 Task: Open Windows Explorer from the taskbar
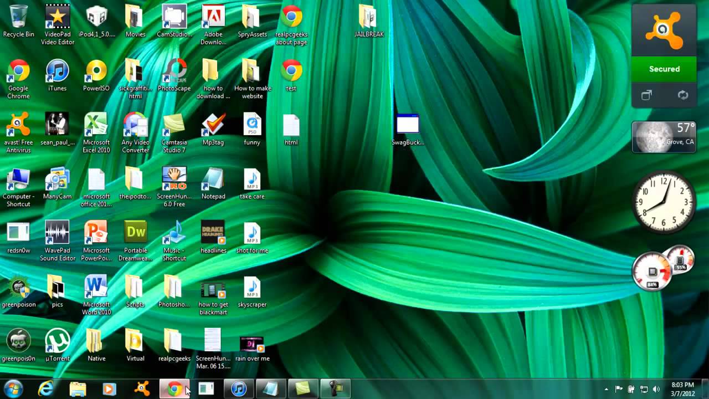tap(78, 389)
